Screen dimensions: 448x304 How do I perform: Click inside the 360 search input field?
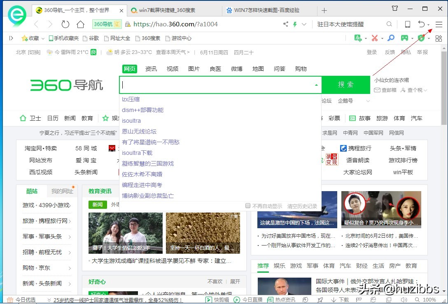(x=214, y=85)
